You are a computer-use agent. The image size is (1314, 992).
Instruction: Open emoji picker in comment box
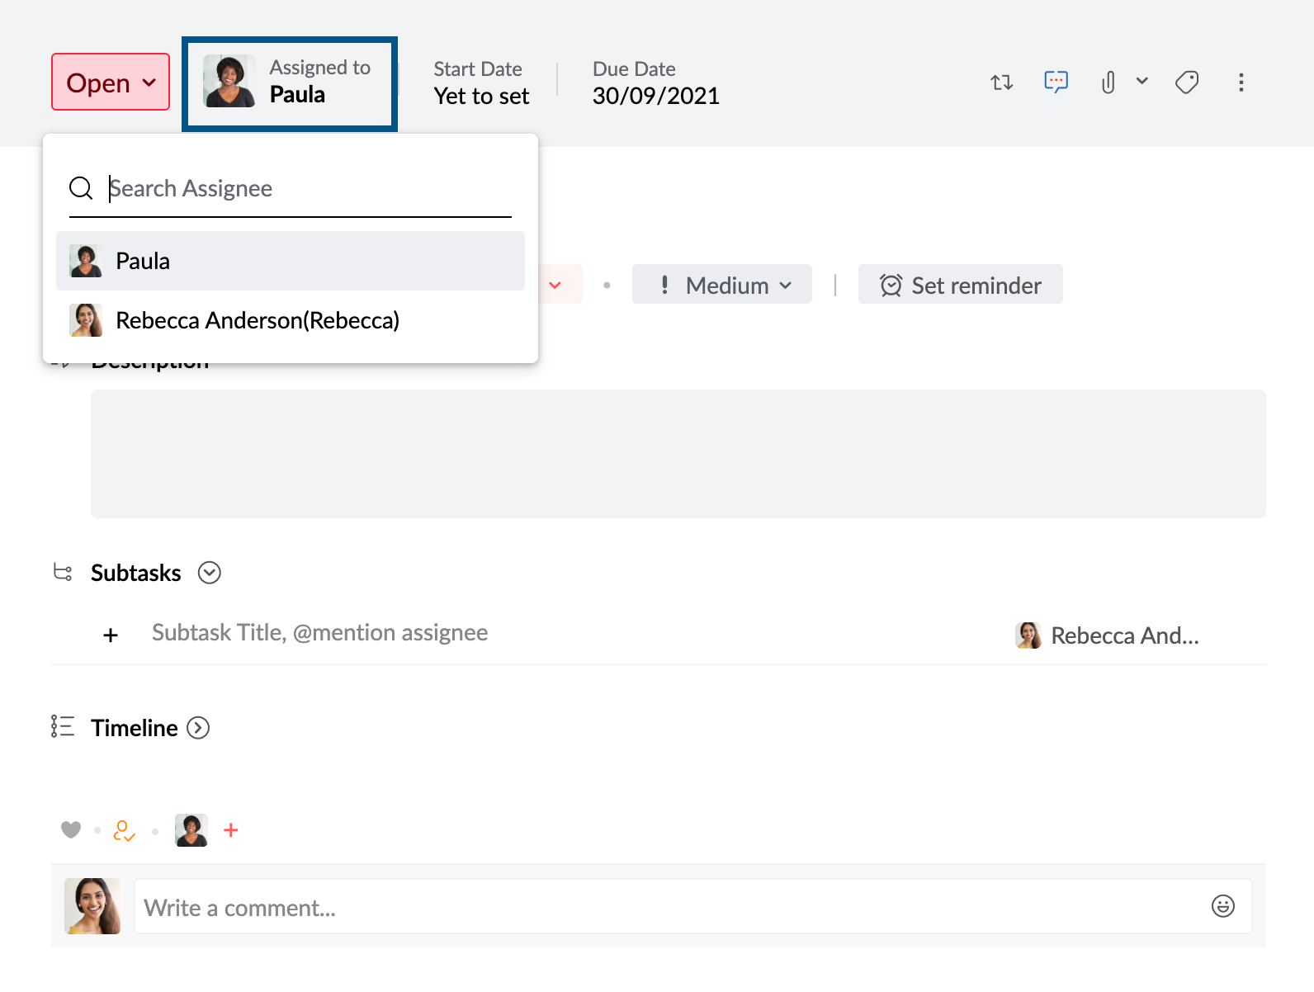pos(1222,906)
